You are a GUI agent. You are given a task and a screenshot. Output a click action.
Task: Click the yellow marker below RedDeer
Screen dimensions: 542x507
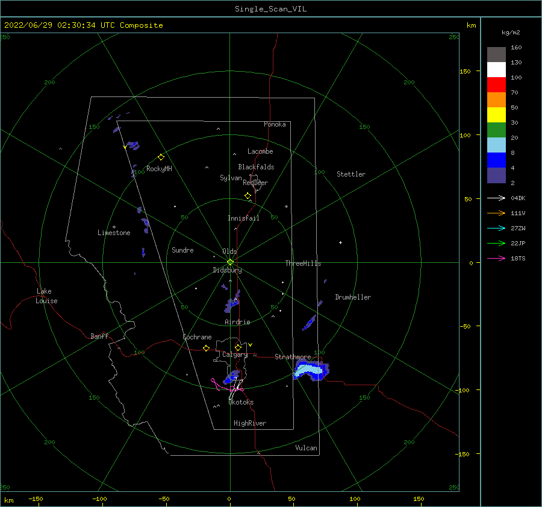pyautogui.click(x=248, y=196)
